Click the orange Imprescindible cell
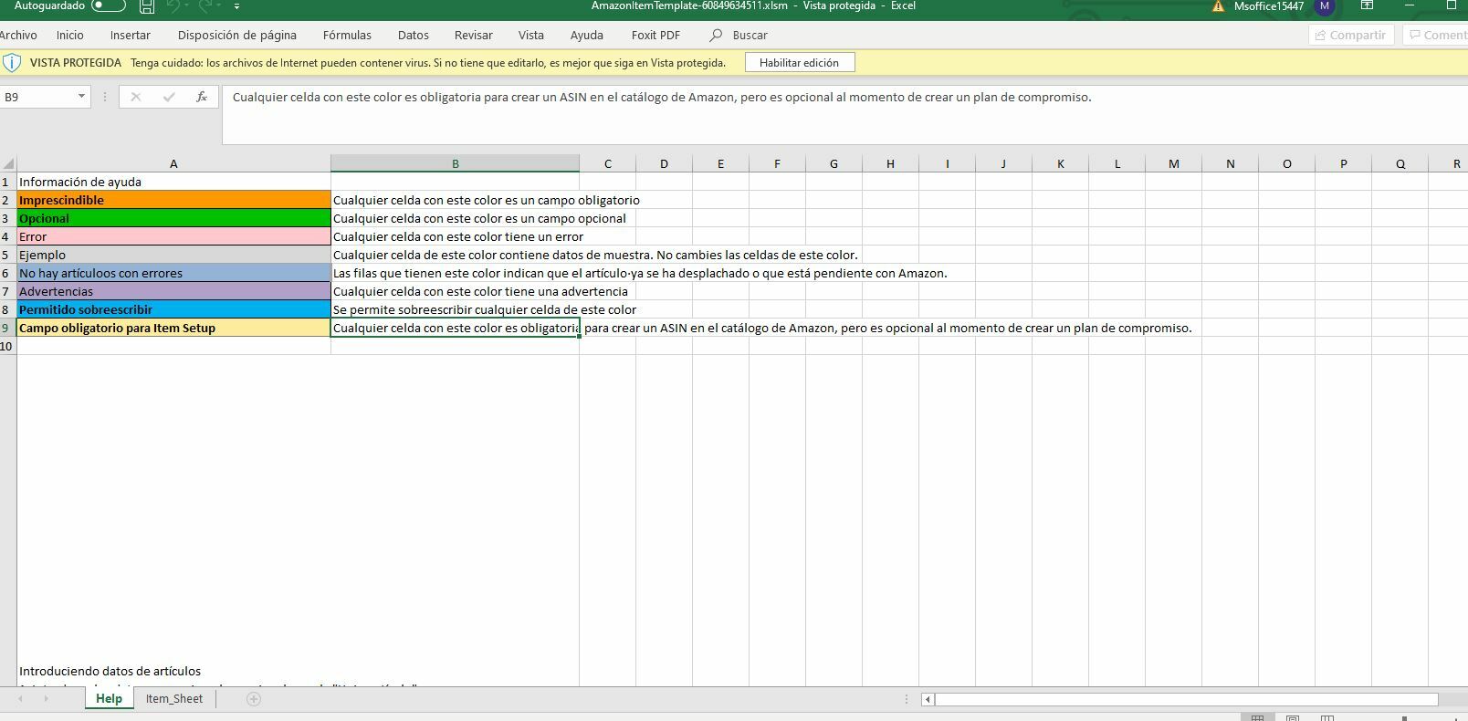Viewport: 1468px width, 721px height. pos(173,200)
